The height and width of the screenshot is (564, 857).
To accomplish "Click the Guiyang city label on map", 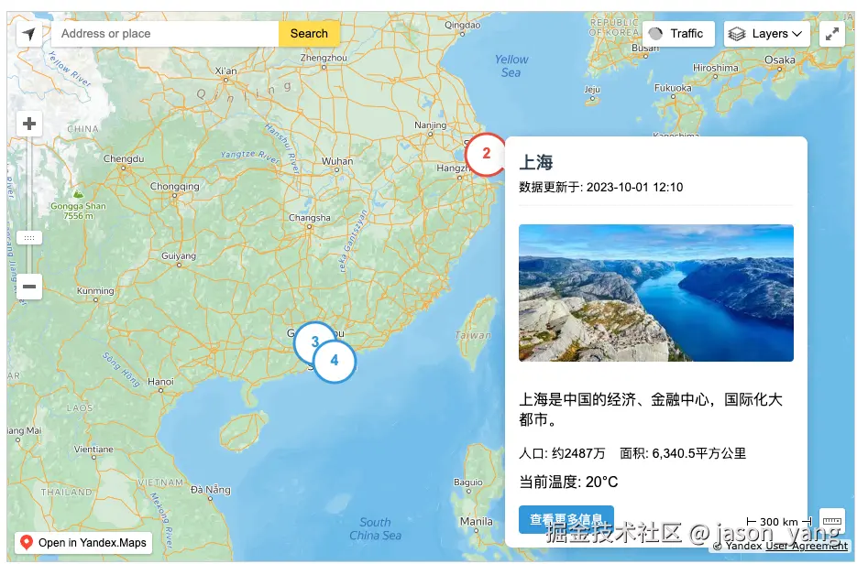I will (x=178, y=256).
